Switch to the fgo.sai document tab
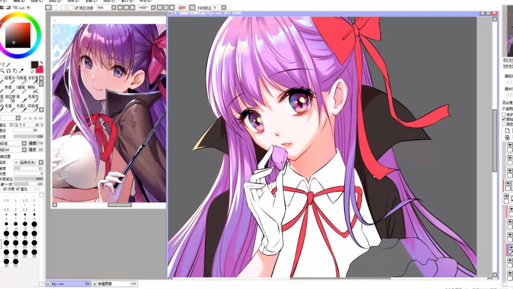 tap(68, 284)
